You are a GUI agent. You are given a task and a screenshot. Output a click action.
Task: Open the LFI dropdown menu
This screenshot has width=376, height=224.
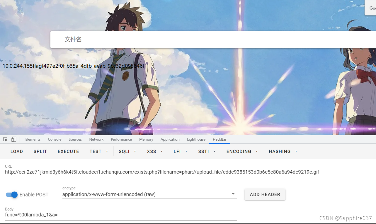click(181, 151)
